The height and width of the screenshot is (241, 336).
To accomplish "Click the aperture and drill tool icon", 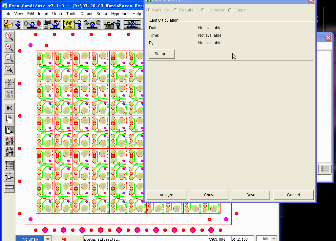I will (x=32, y=24).
